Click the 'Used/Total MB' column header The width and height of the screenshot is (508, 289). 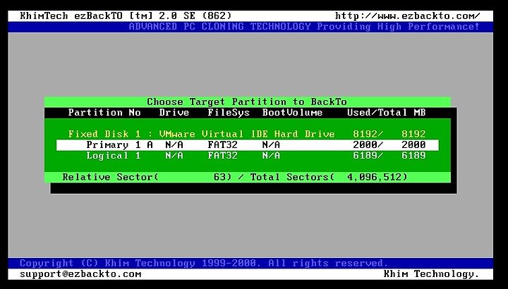[386, 113]
